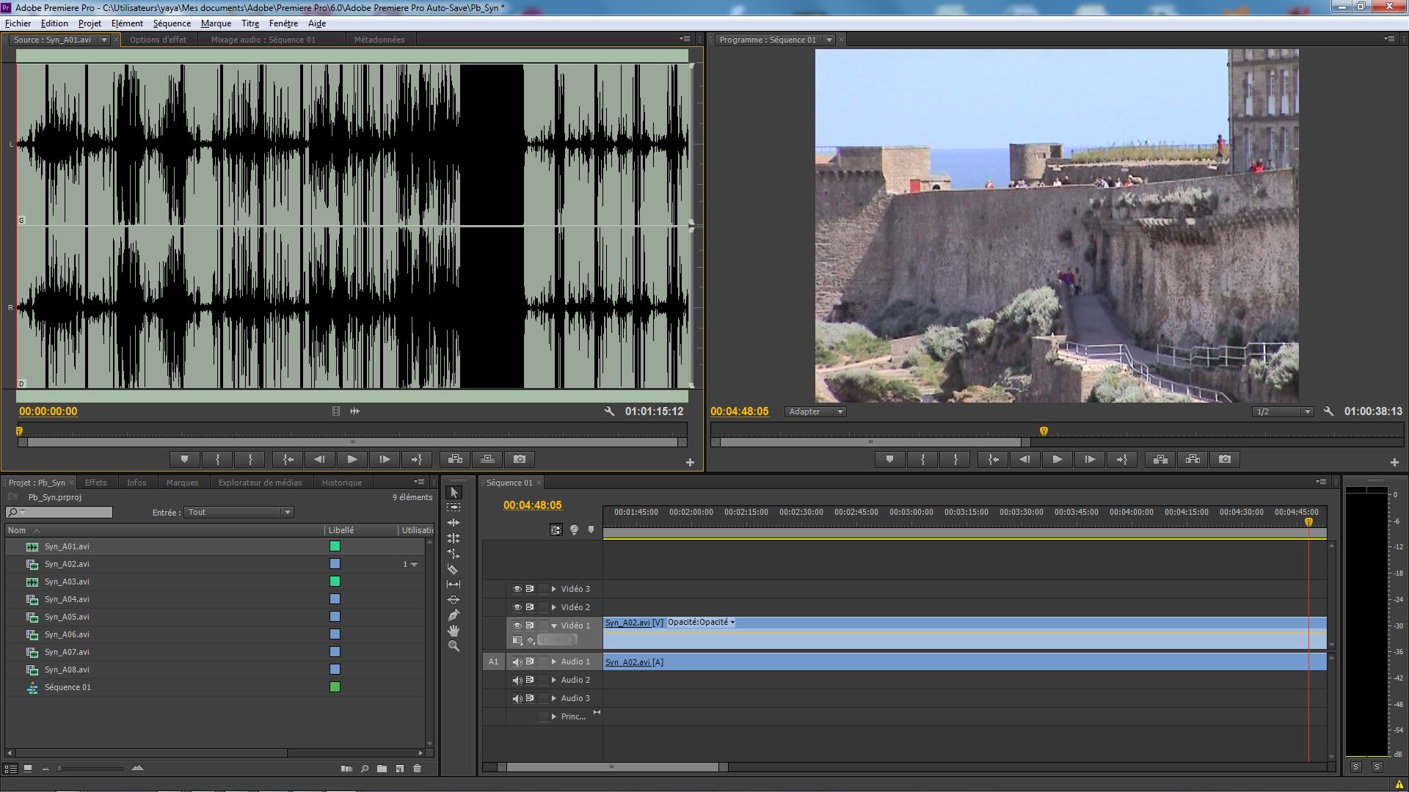This screenshot has width=1409, height=792.
Task: Hide the Vidéo 3 track output
Action: click(x=517, y=589)
